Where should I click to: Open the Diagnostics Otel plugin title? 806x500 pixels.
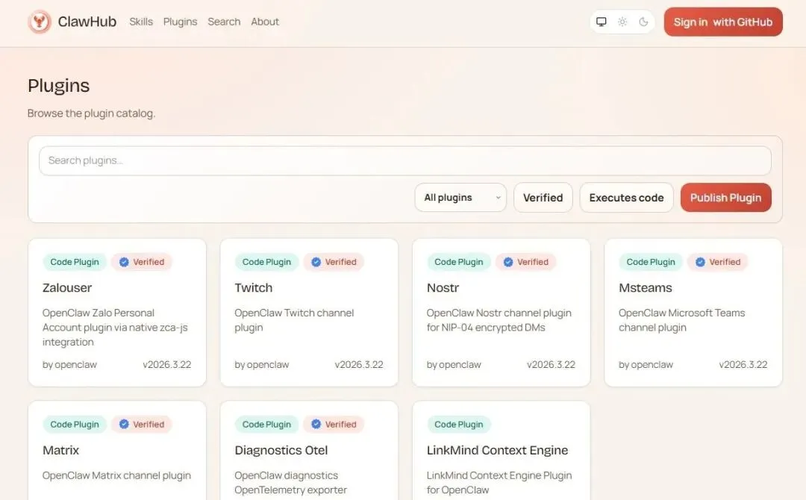click(x=281, y=450)
